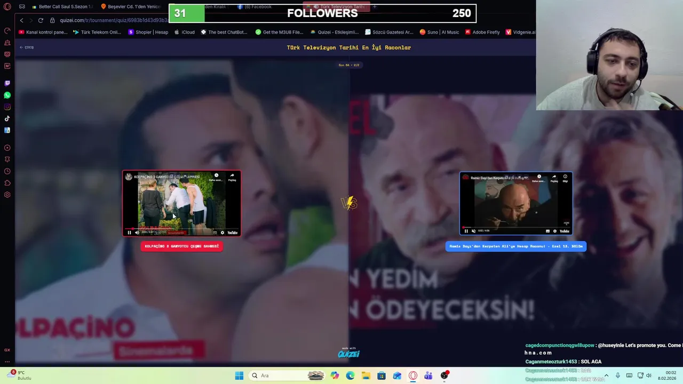The width and height of the screenshot is (683, 384).
Task: Open Shopier | Hesap bookmark
Action: [x=148, y=32]
